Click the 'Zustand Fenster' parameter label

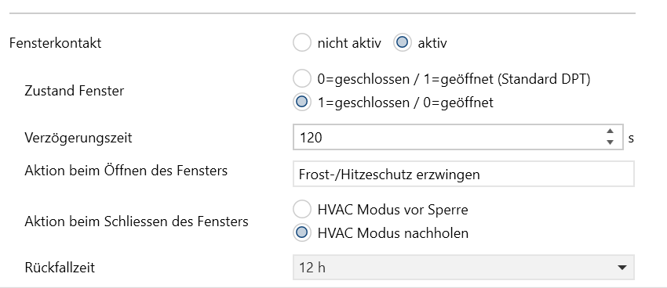click(75, 91)
